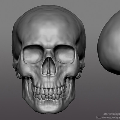This screenshot has width=120, height=120.
Task: Select the central nasal septum ridge
Action: [49, 66]
